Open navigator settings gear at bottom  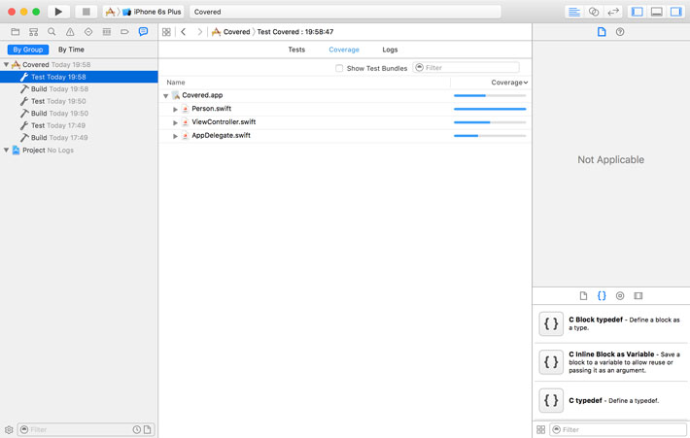(x=9, y=429)
